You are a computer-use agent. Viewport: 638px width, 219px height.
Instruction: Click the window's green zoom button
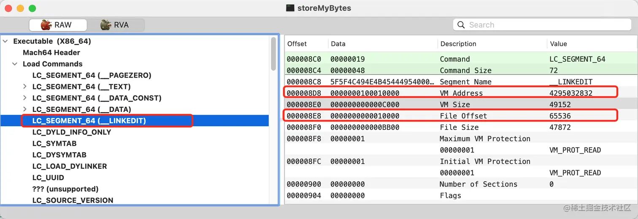32,8
